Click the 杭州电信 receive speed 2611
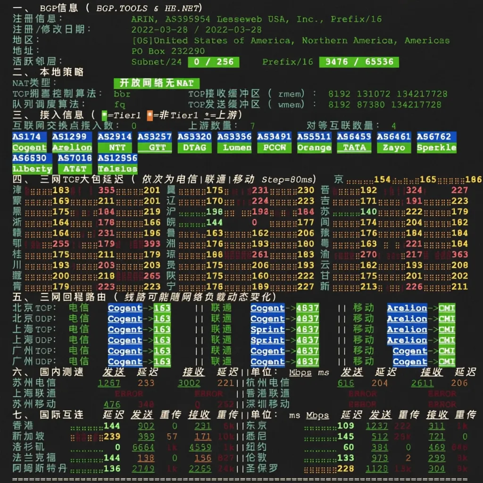The image size is (483, 483). [423, 383]
